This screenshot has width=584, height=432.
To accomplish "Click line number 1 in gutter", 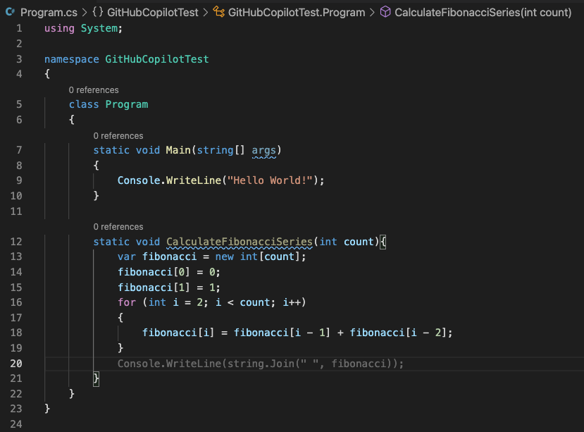I will point(19,28).
